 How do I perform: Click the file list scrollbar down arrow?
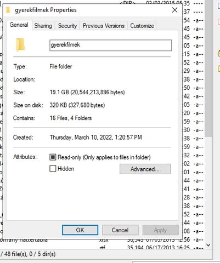pos(208,245)
